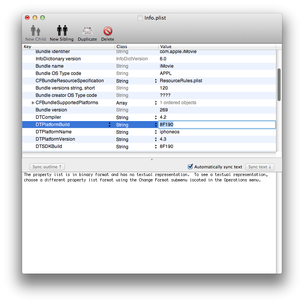This screenshot has height=304, width=304.
Task: Click the 120 short version value
Action: point(164,88)
